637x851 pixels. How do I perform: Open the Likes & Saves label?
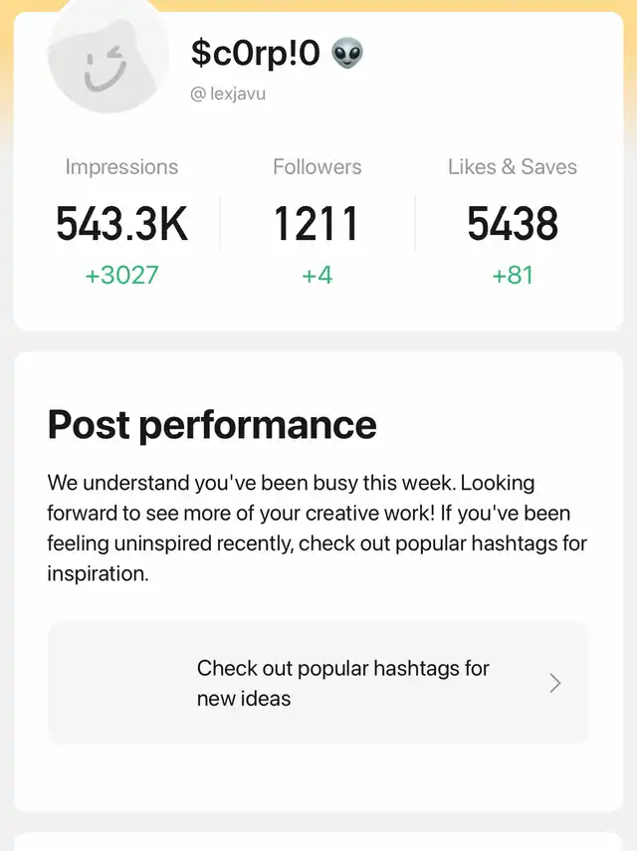point(513,167)
